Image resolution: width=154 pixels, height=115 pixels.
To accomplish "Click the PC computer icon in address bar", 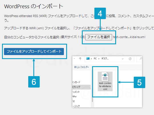I will coord(88,58).
